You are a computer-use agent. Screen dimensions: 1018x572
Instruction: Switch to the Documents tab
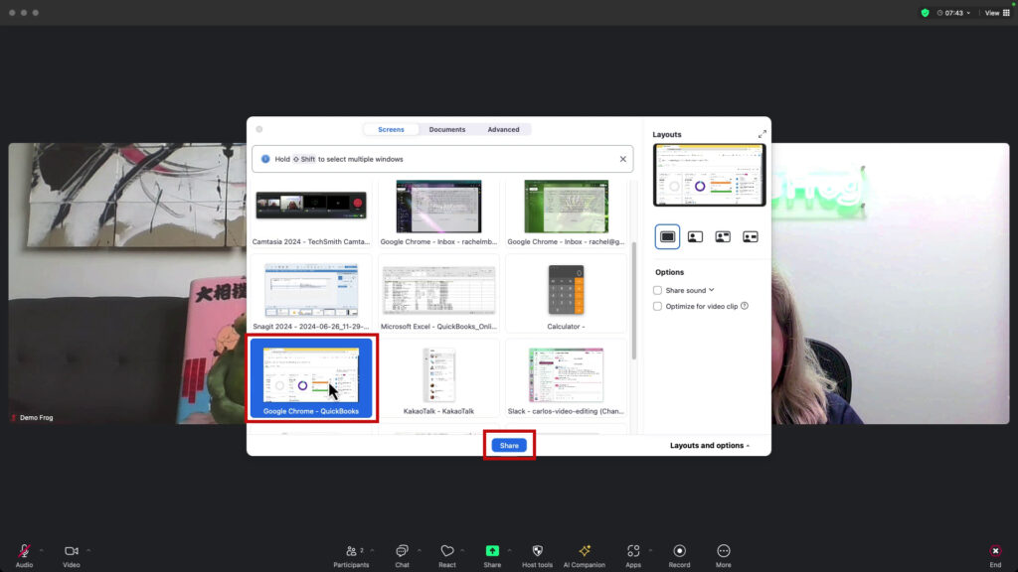point(447,129)
